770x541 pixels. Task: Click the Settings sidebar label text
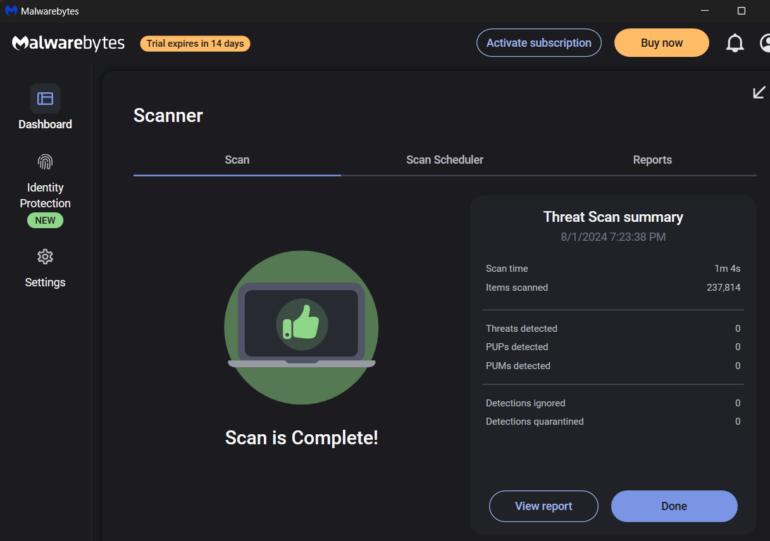point(45,283)
